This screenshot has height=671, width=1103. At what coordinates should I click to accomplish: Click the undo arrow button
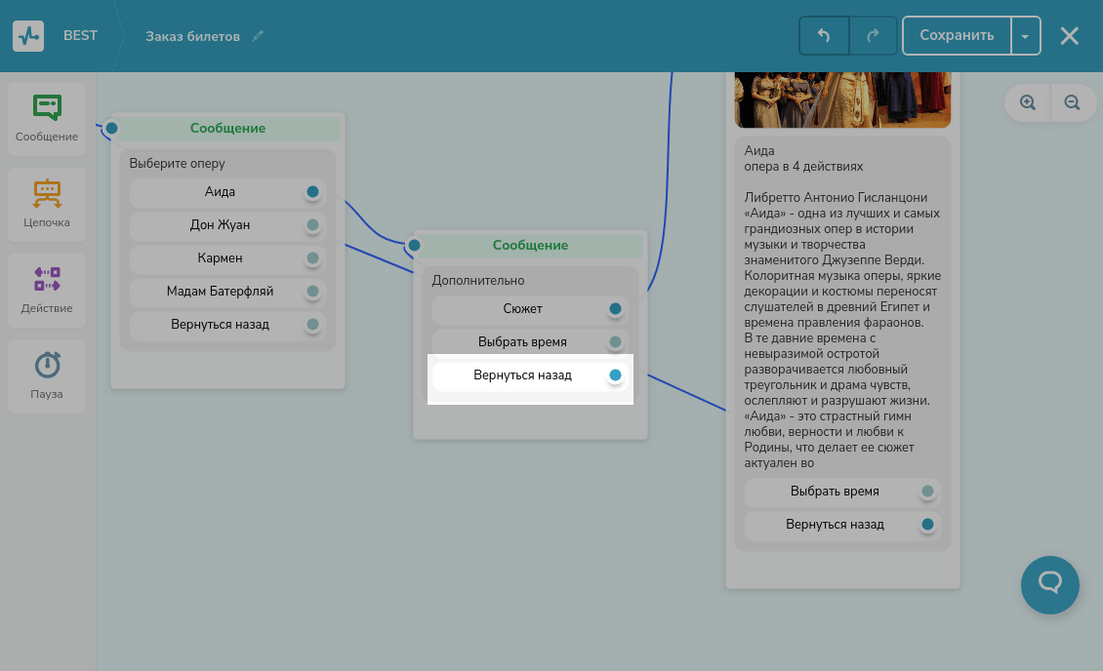(824, 36)
